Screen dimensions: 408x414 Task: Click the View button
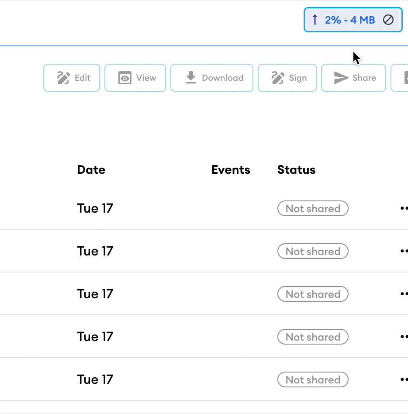[x=135, y=78]
